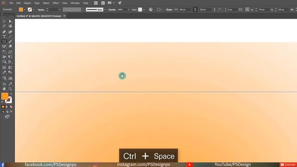Click the Shape label button

[x=169, y=10]
